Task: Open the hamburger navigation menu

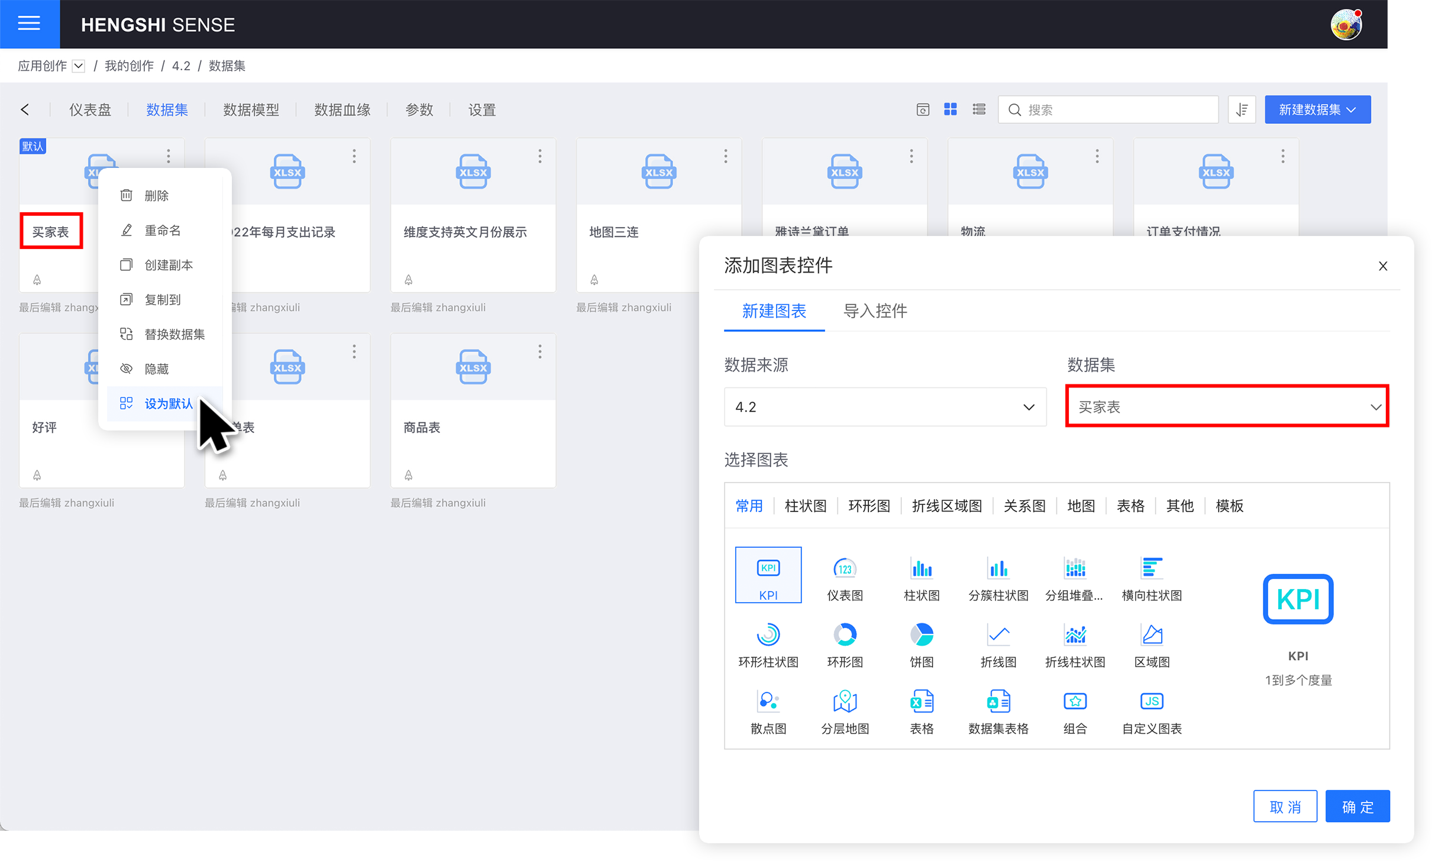Action: pos(29,24)
